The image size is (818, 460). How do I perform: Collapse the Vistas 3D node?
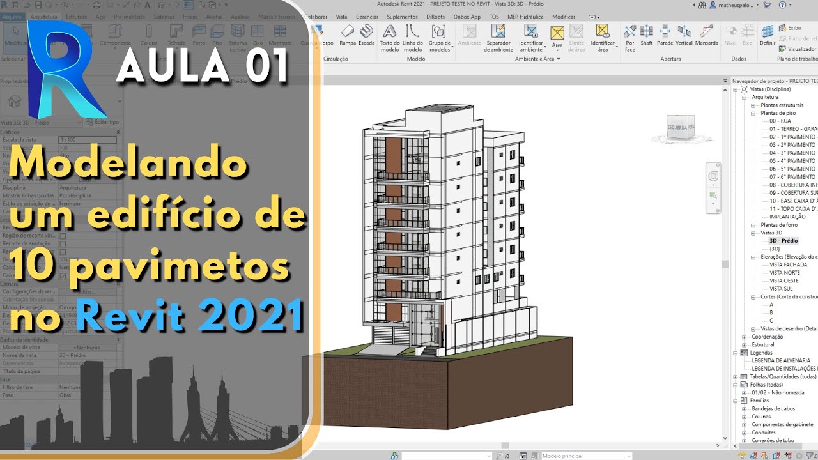753,233
